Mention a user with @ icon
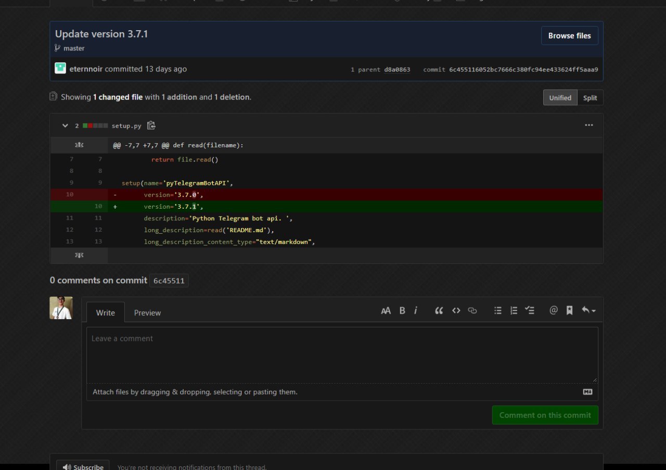This screenshot has width=666, height=470. coord(554,311)
